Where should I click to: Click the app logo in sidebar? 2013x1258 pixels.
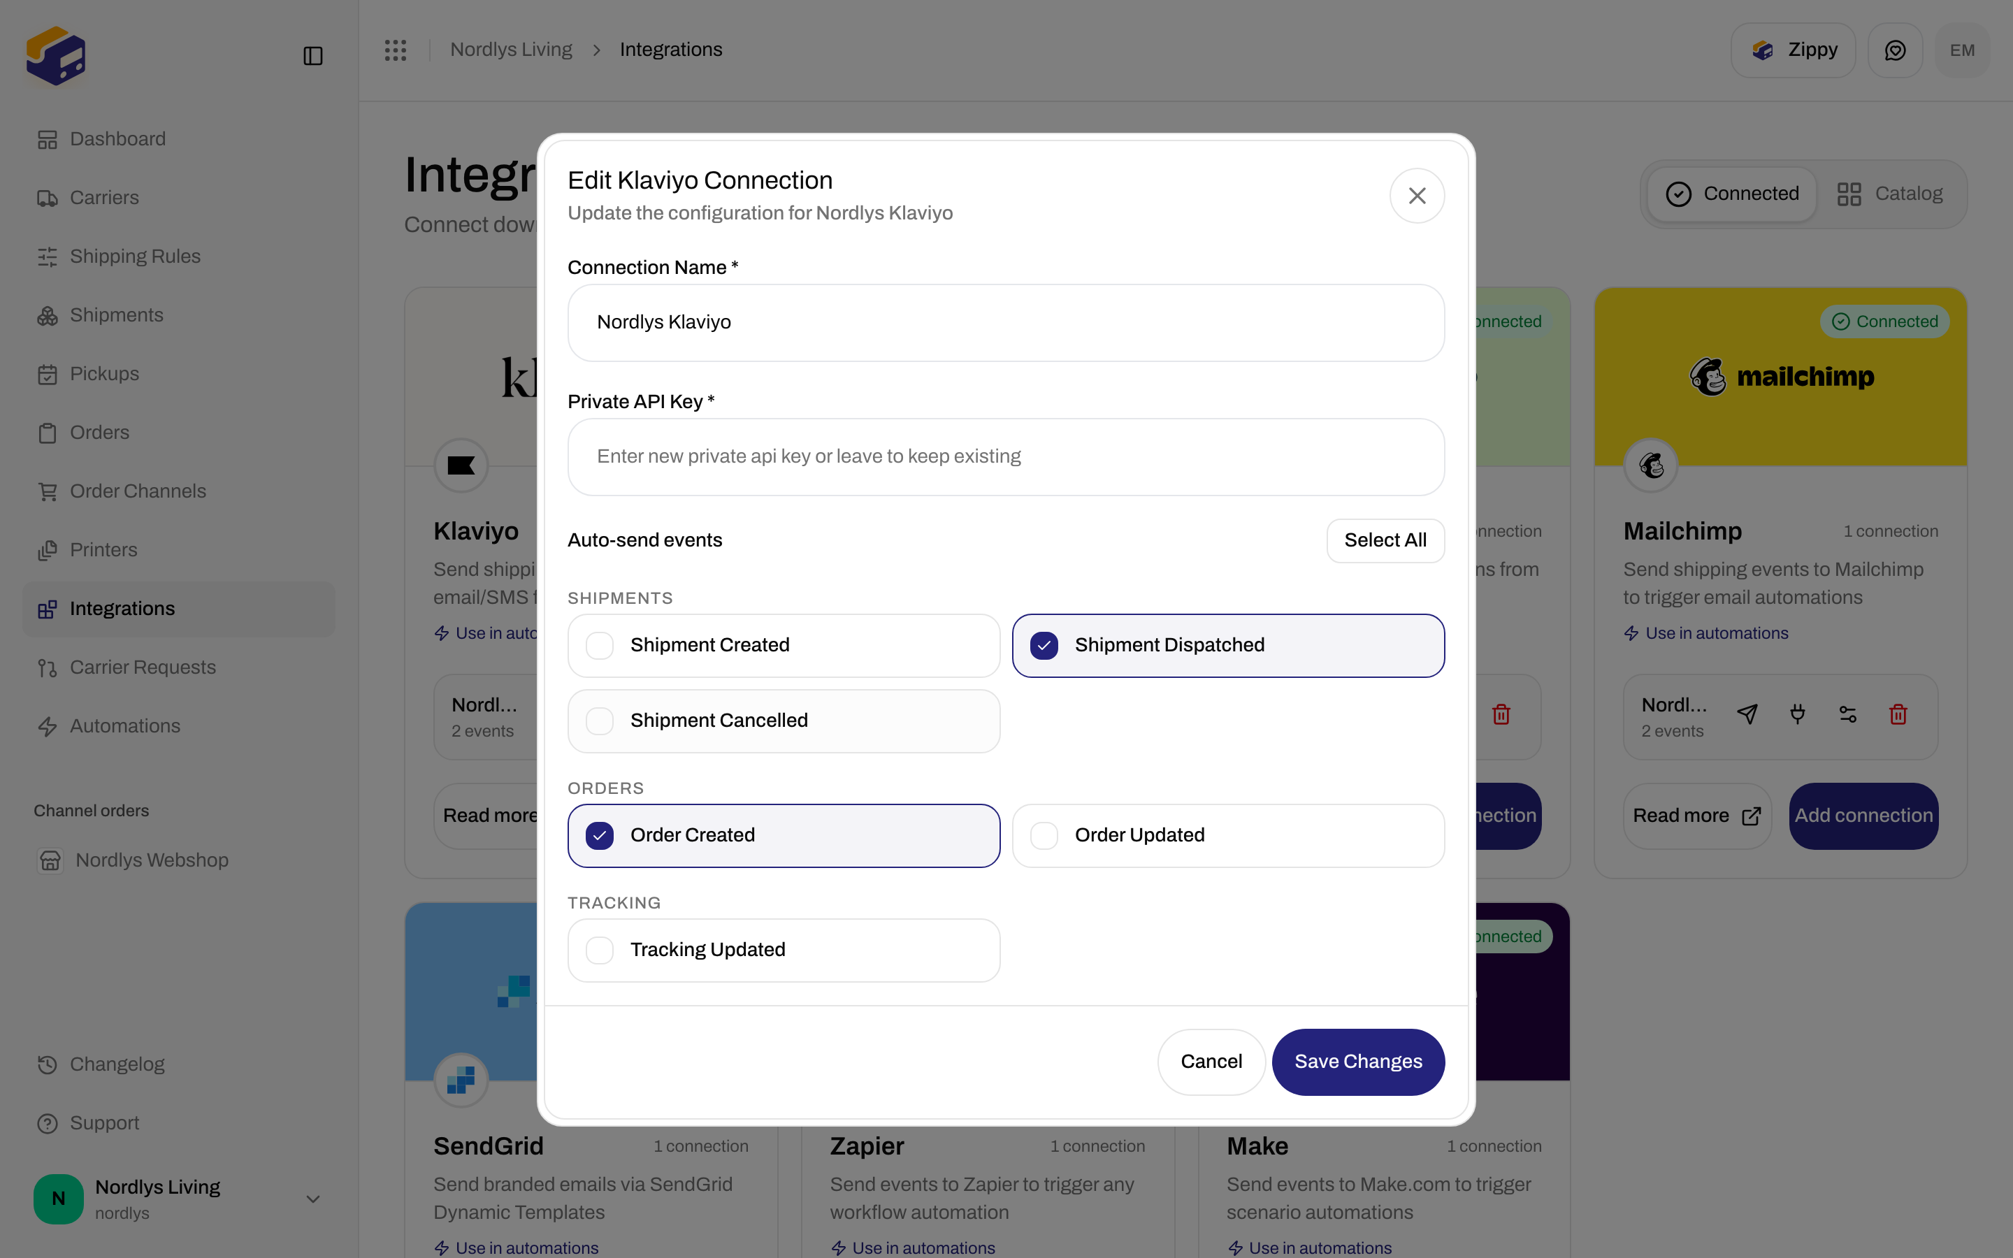click(x=56, y=55)
